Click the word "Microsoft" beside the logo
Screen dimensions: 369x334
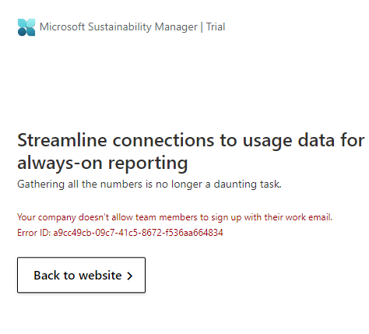point(62,27)
